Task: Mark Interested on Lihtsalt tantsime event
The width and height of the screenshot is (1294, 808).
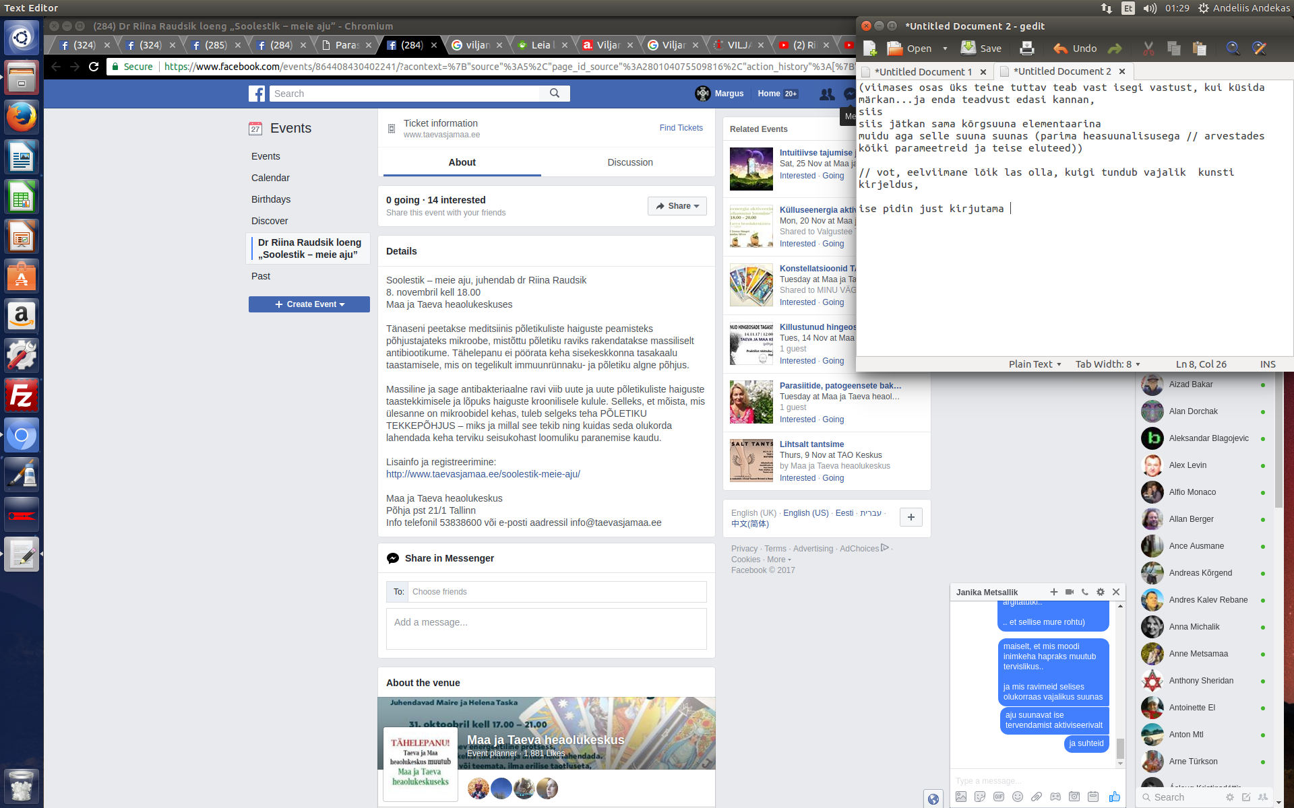Action: pyautogui.click(x=797, y=478)
